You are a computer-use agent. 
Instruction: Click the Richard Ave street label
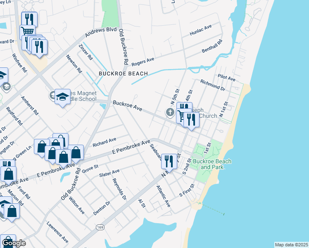pyautogui.click(x=105, y=142)
